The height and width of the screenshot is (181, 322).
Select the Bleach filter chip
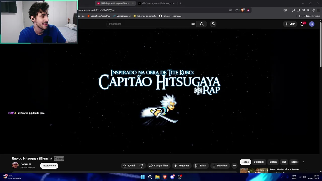(273, 162)
